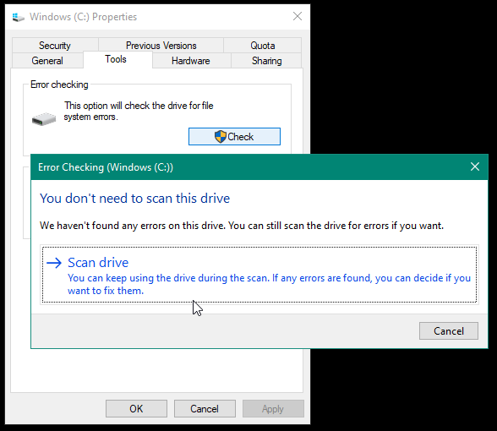Click the blue arrow icon beside Scan drive
The image size is (497, 431).
tap(54, 263)
